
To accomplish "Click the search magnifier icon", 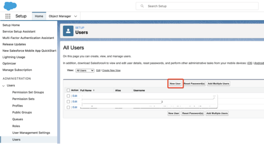I will tap(142, 6).
